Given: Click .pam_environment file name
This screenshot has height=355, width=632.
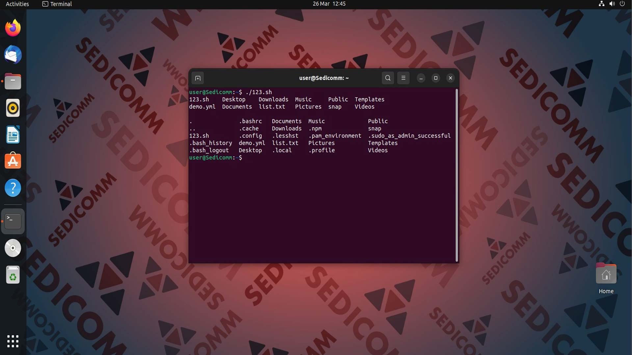Looking at the screenshot, I should point(335,136).
